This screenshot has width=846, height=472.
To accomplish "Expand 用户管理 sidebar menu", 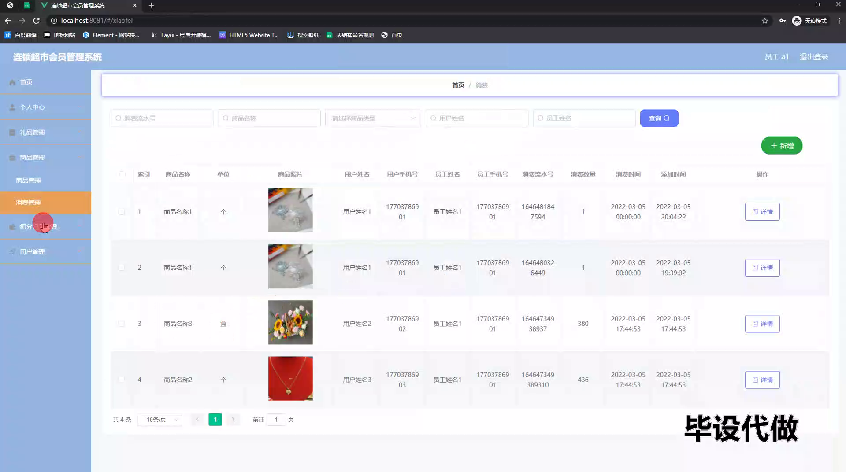I will (46, 252).
